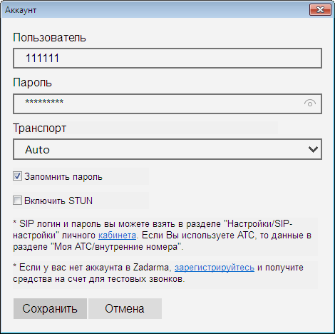Open the Auto transport combo box

(x=167, y=149)
